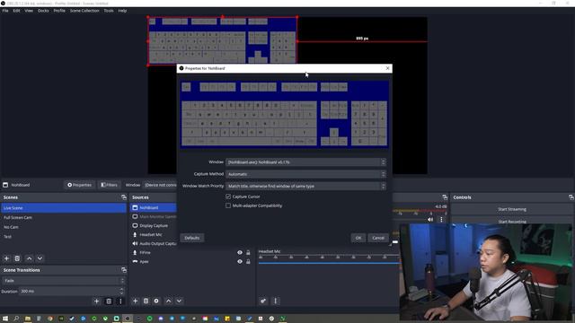Pop out the Scenes dock
Screen dimensions: 575x323
point(124,197)
